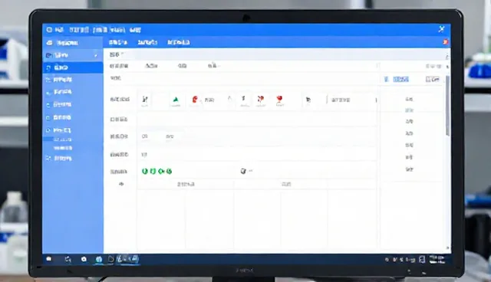This screenshot has height=282, width=491.
Task: Click the red icon at the tab bar's end
Action: click(x=445, y=42)
